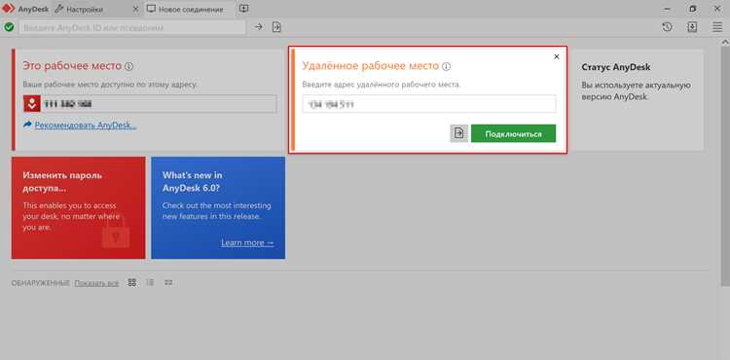Click info icon next to Это рабочее место

point(128,66)
